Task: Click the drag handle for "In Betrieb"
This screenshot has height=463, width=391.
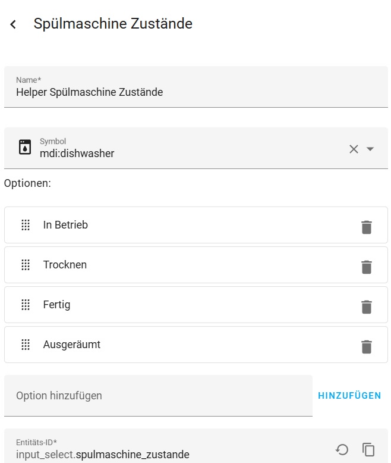Action: pyautogui.click(x=26, y=225)
